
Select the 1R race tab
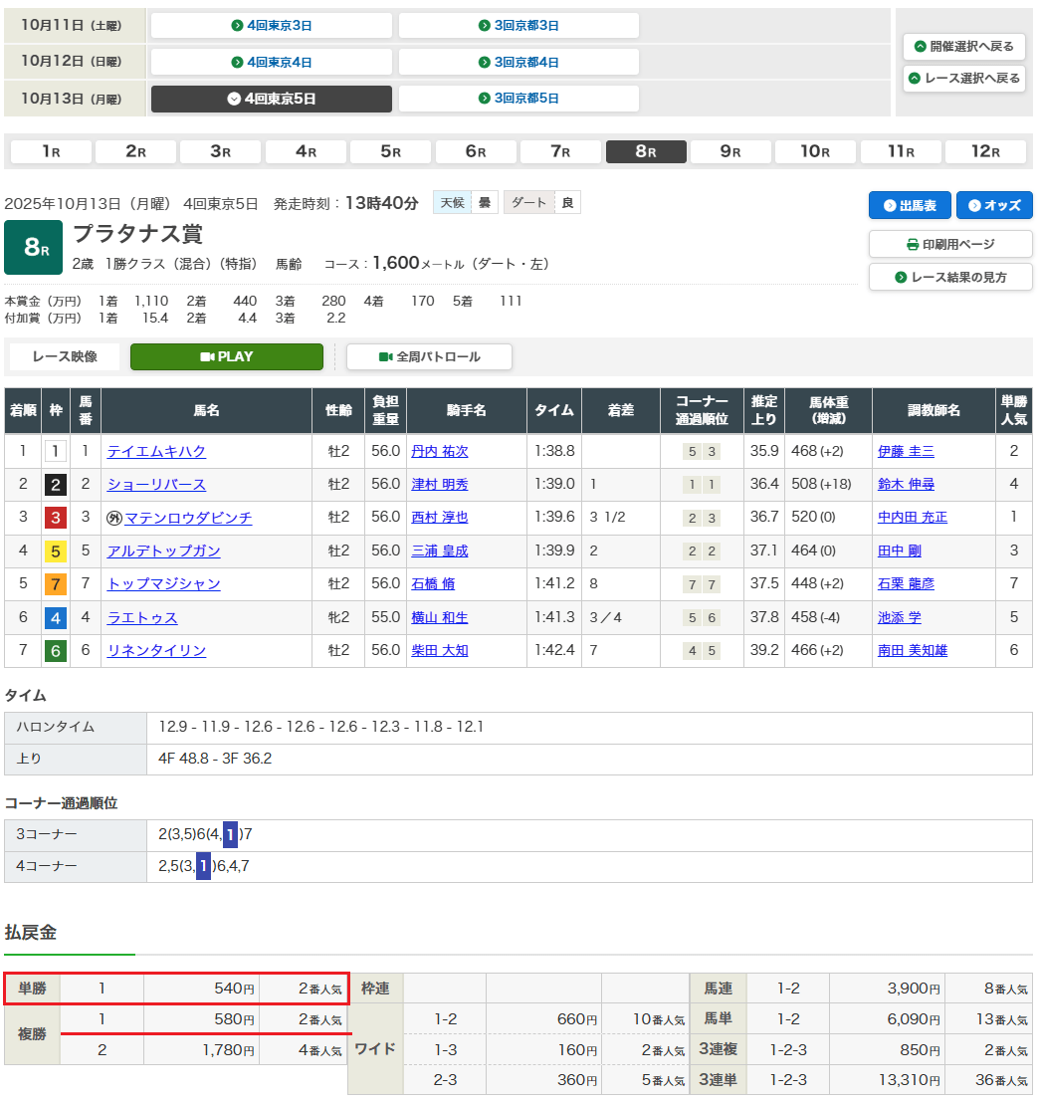[x=51, y=151]
